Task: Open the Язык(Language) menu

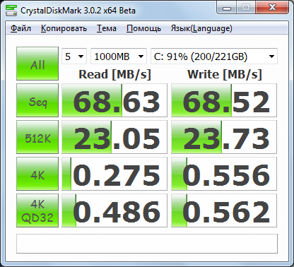Action: (x=201, y=28)
